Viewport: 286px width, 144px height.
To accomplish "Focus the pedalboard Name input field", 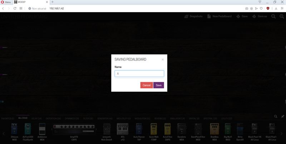I will pyautogui.click(x=139, y=74).
